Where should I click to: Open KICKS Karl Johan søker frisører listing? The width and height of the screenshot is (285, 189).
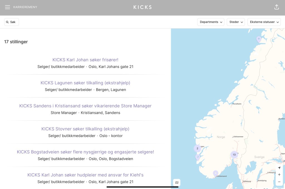click(85, 60)
